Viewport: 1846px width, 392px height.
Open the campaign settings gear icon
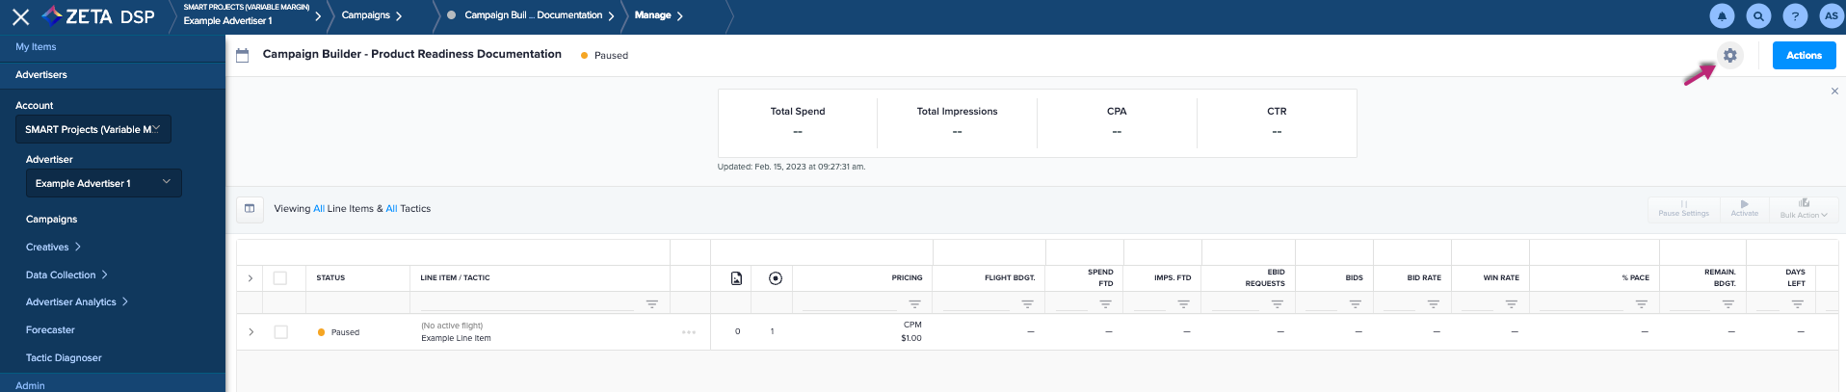tap(1729, 56)
